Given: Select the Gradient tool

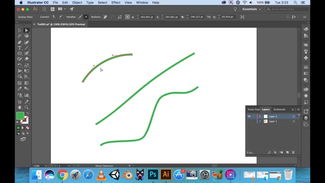Looking at the screenshot, I should (x=26, y=83).
